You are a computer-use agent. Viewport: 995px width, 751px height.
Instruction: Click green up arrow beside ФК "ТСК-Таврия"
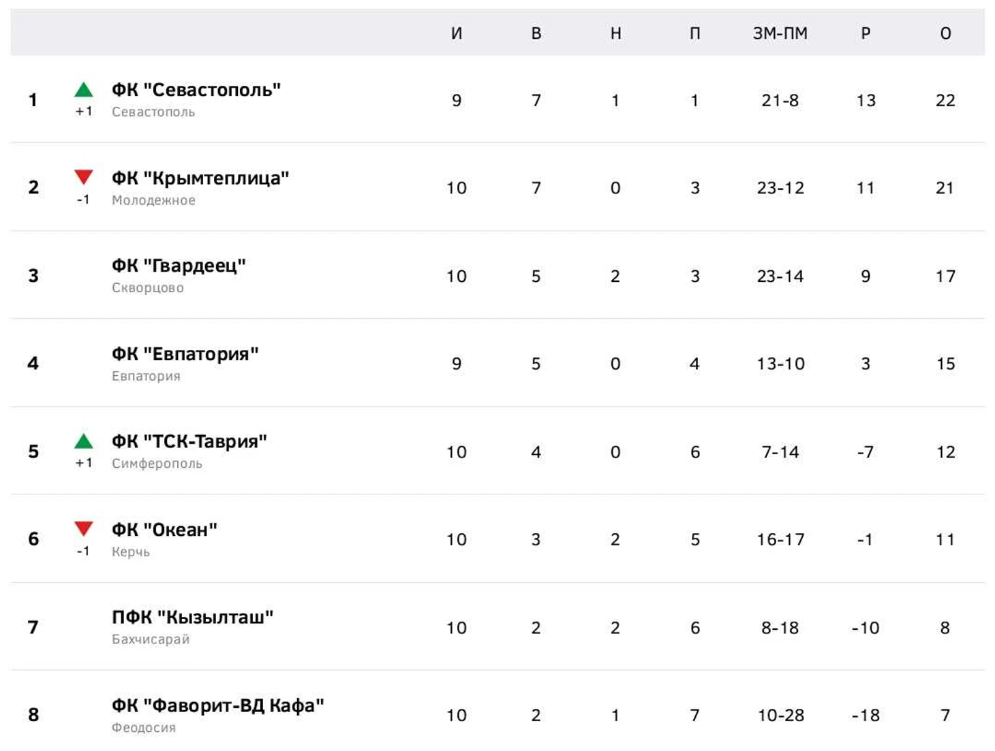click(x=84, y=441)
